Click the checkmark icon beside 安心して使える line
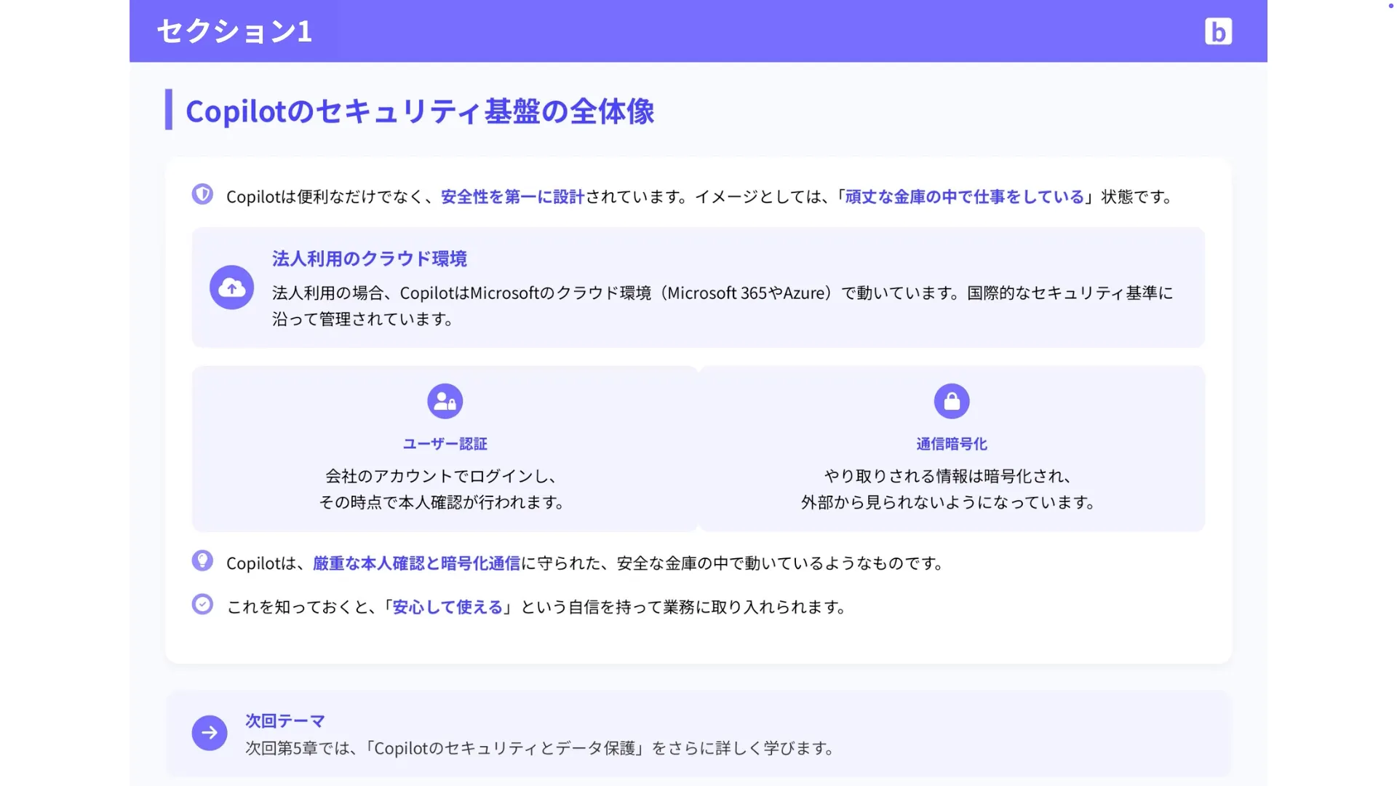Screen dimensions: 1397x786 (202, 603)
